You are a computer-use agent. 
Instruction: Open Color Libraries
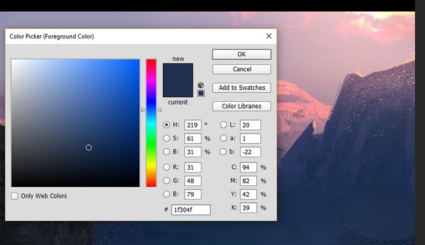click(x=241, y=106)
